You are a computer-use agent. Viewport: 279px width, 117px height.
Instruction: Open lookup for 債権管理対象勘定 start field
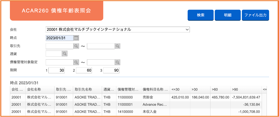(76, 62)
